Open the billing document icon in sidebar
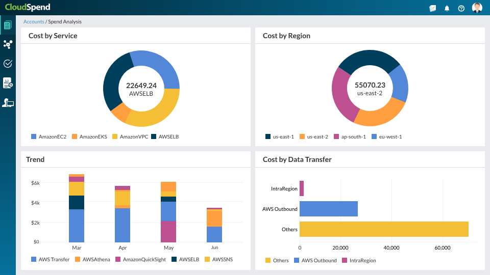Screen dimensions: 490x275 [x=8, y=25]
